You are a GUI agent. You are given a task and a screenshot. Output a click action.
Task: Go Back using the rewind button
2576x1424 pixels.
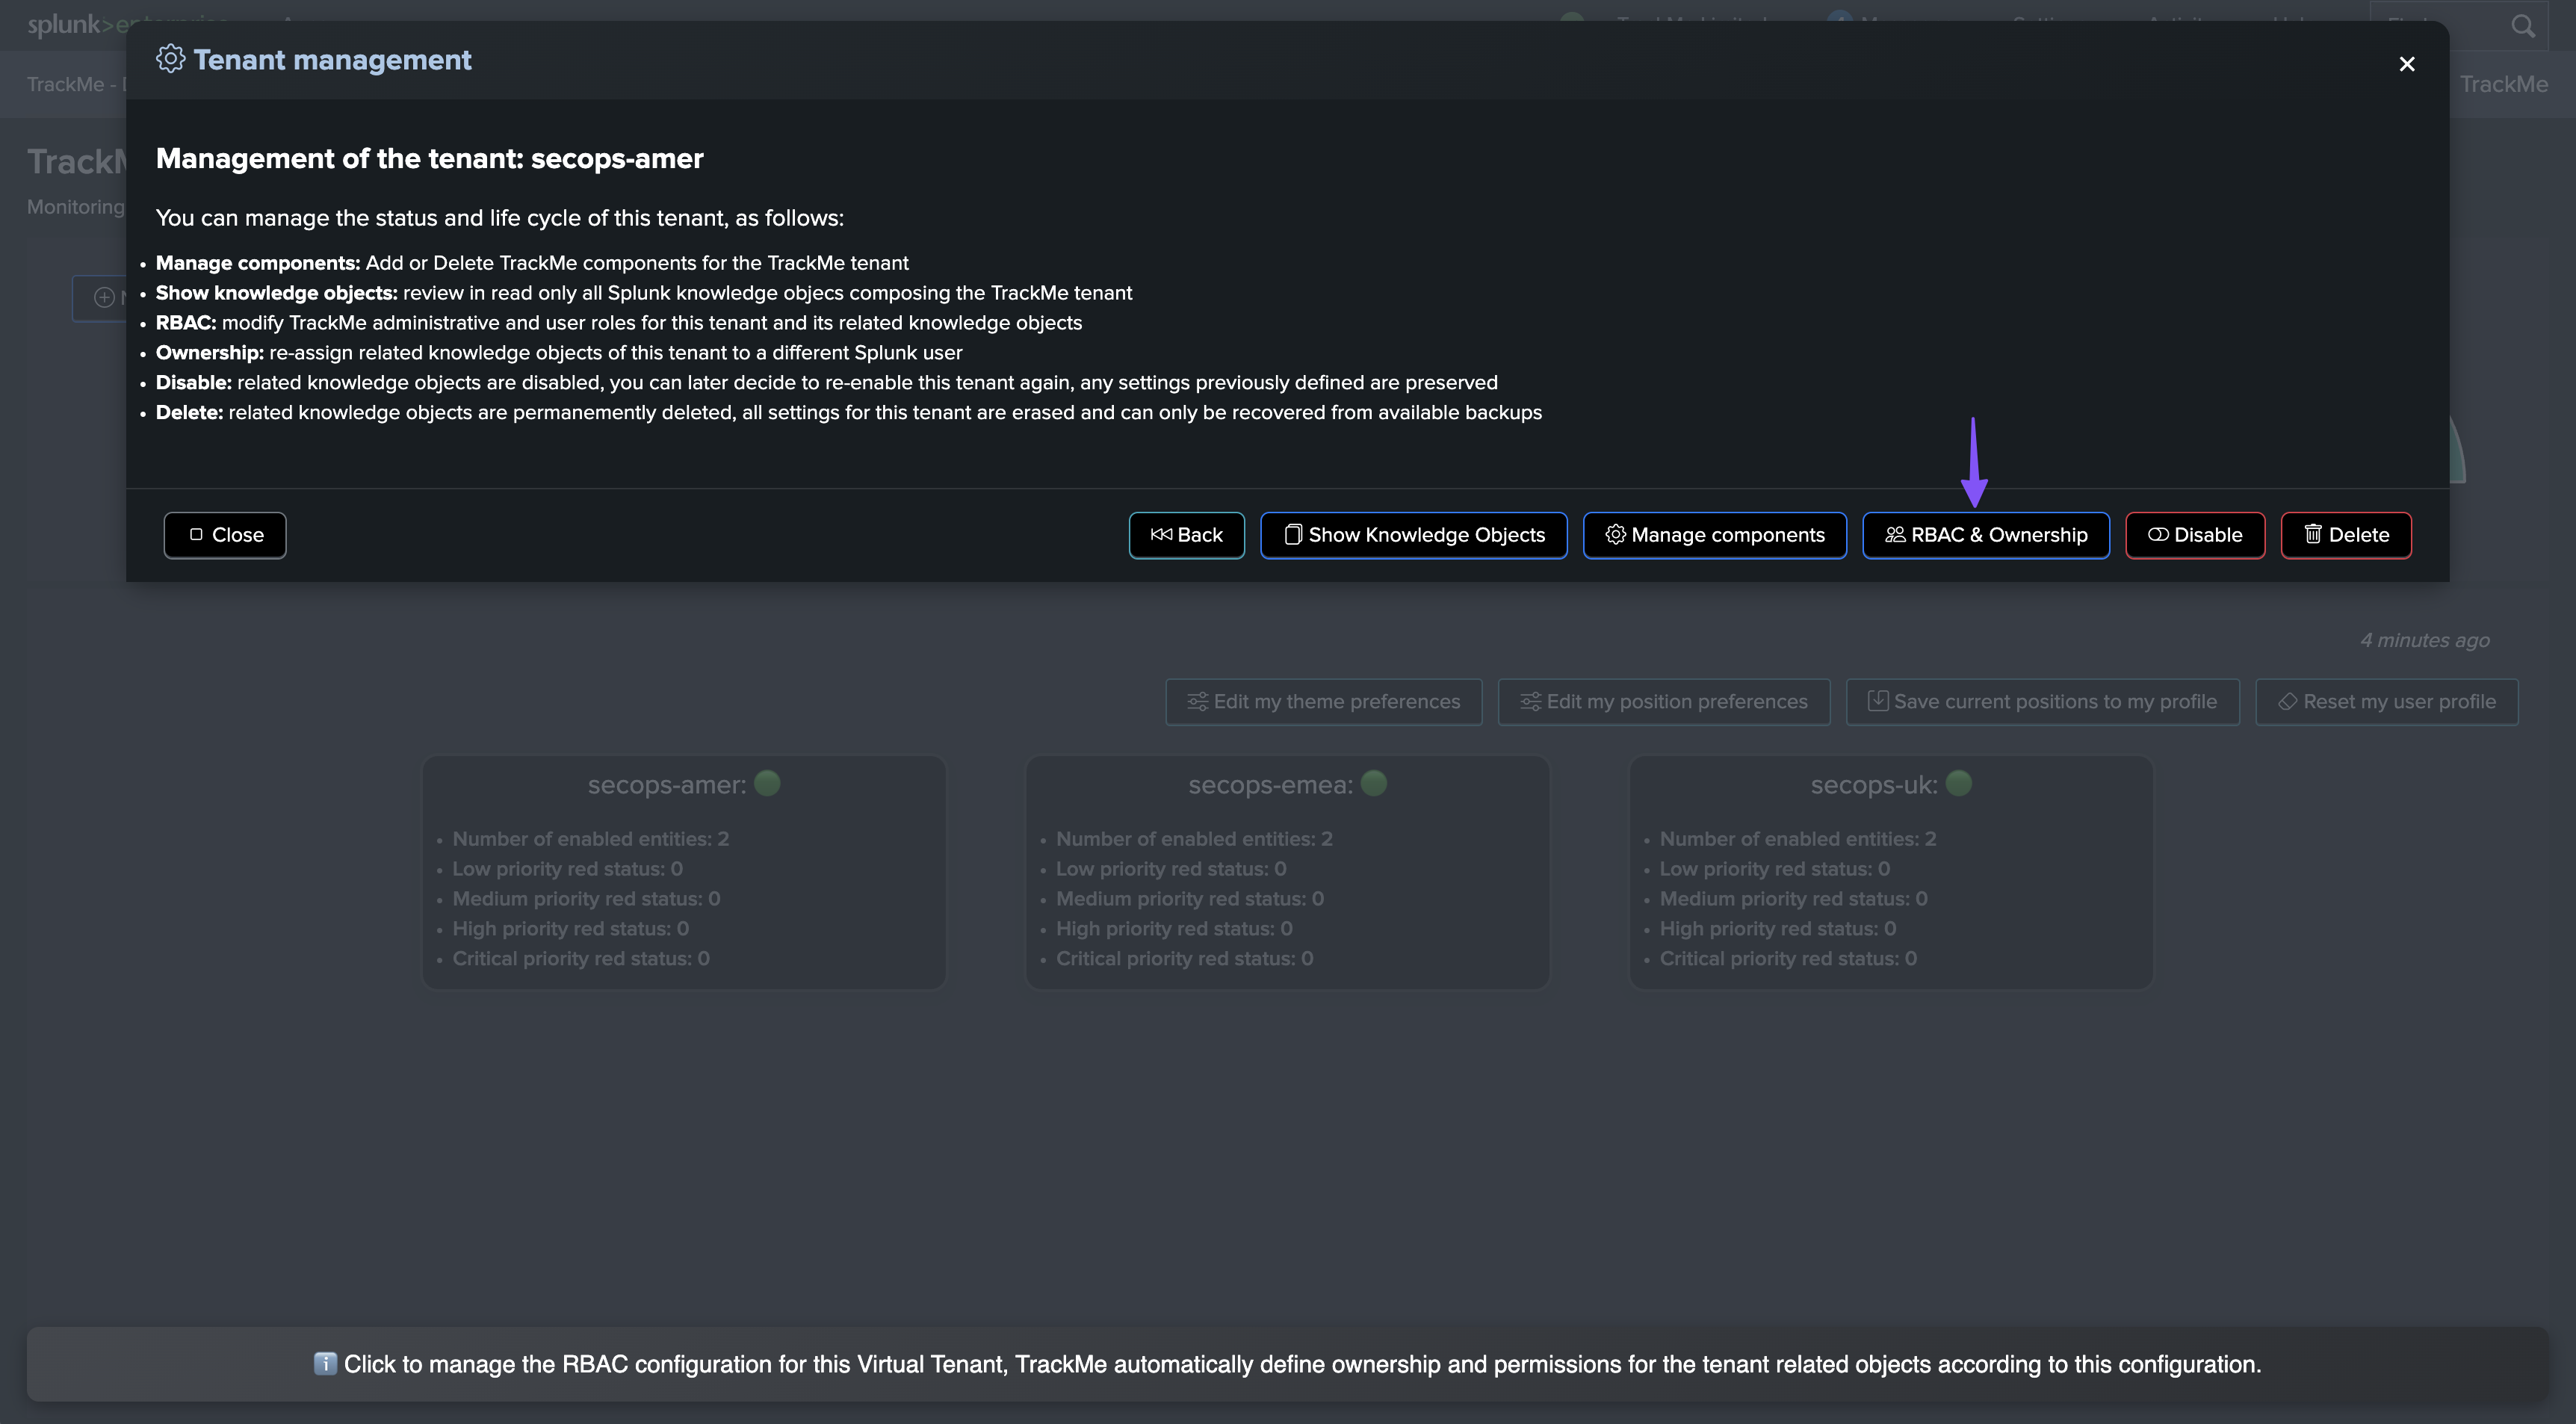point(1186,535)
